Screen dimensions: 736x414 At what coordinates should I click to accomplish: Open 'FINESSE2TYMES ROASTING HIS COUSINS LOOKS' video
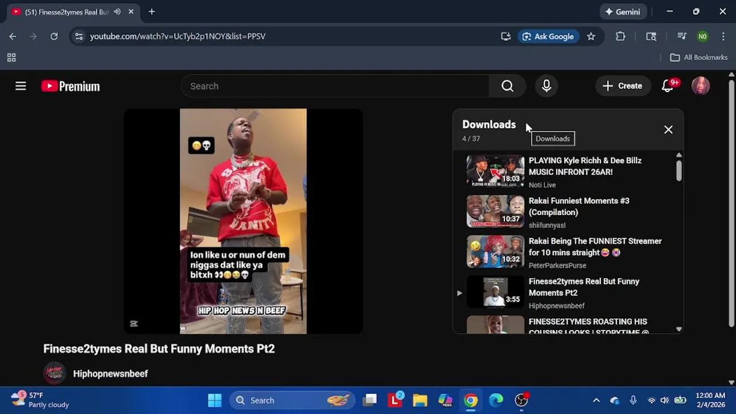[588, 326]
